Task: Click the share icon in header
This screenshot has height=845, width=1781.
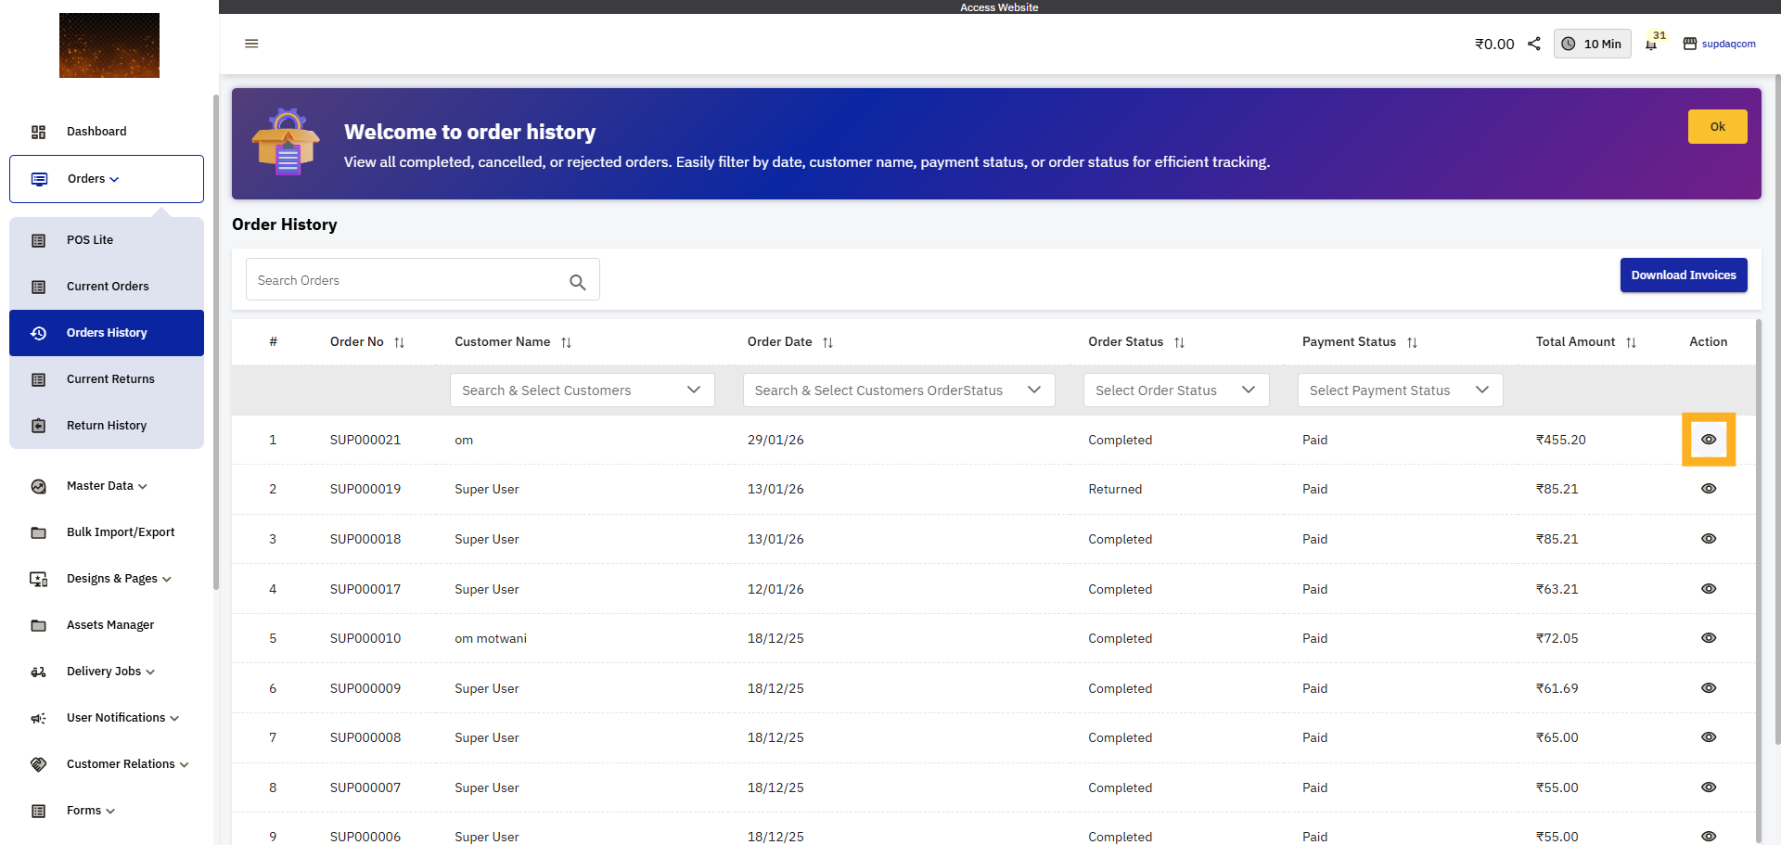Action: point(1534,44)
